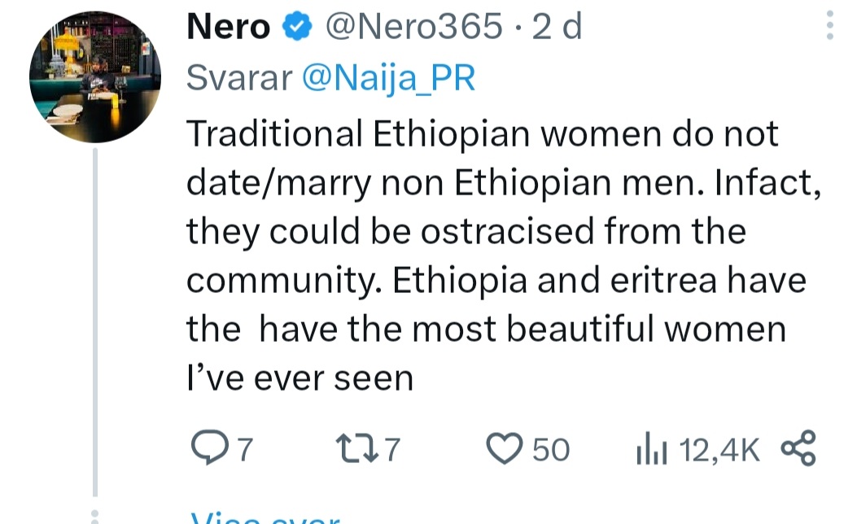
Task: Expand the partially visible Visa svar link
Action: (x=265, y=517)
